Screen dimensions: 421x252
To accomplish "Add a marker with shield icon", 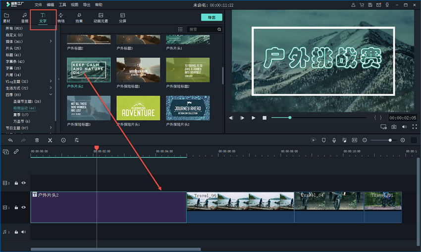I will tap(323, 140).
